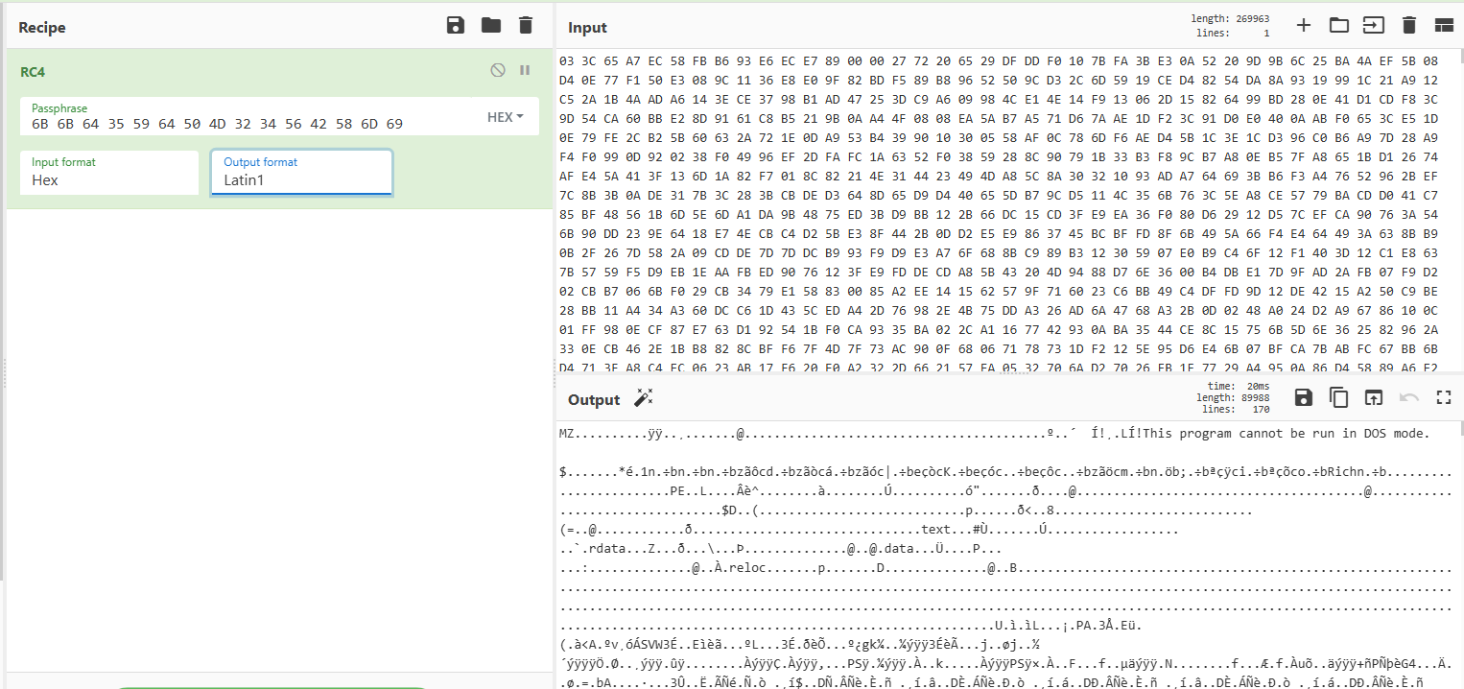This screenshot has width=1464, height=689.
Task: Clear input and output with trash icon
Action: coord(1408,26)
